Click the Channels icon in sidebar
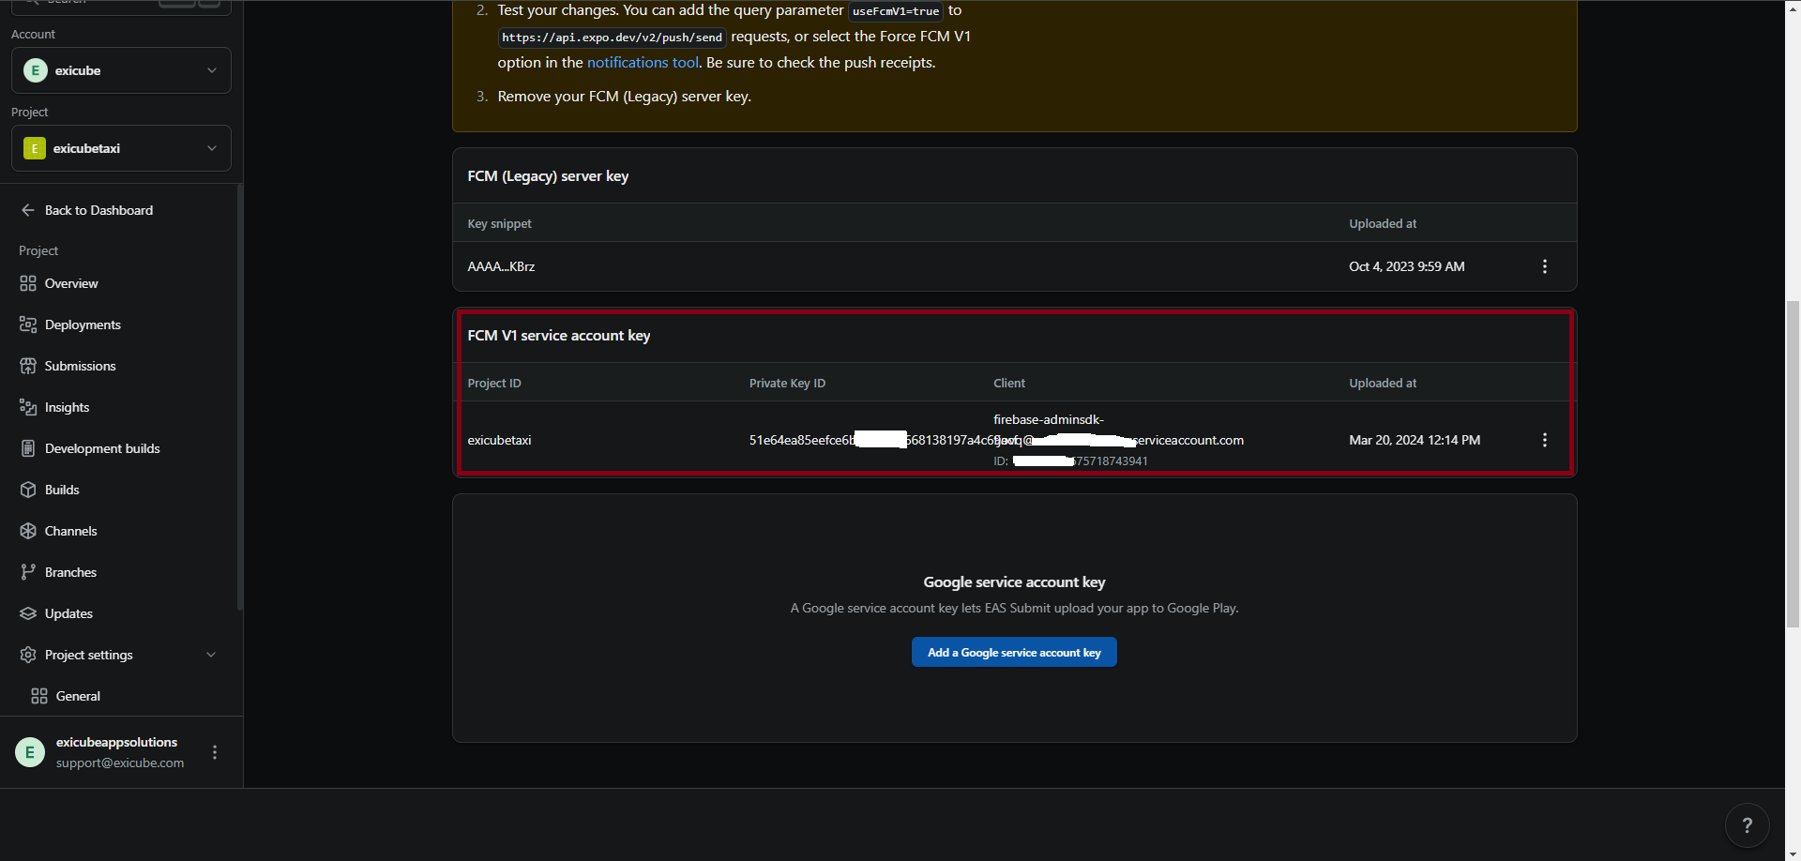1801x861 pixels. [28, 531]
